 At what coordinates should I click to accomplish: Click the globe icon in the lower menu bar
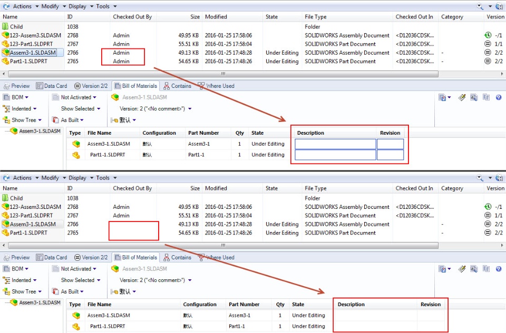coord(499,178)
